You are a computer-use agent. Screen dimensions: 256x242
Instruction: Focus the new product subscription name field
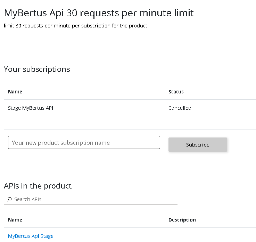(84, 143)
